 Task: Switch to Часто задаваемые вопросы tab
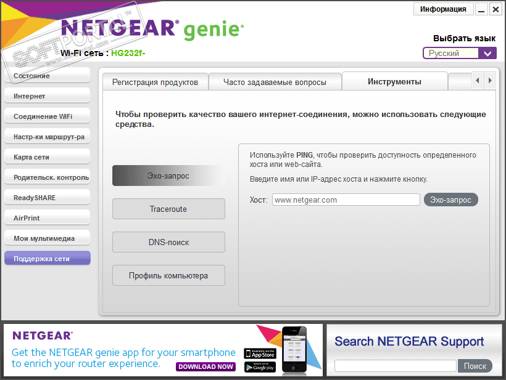pos(275,82)
